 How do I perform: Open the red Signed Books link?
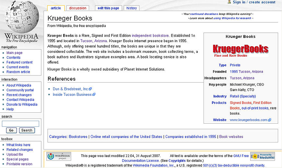[x=241, y=103]
